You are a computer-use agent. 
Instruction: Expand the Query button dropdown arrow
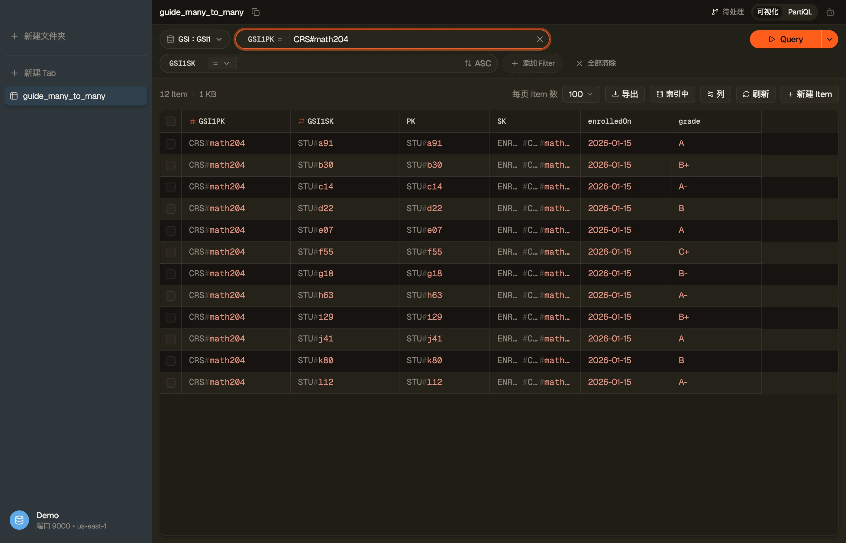tap(830, 39)
